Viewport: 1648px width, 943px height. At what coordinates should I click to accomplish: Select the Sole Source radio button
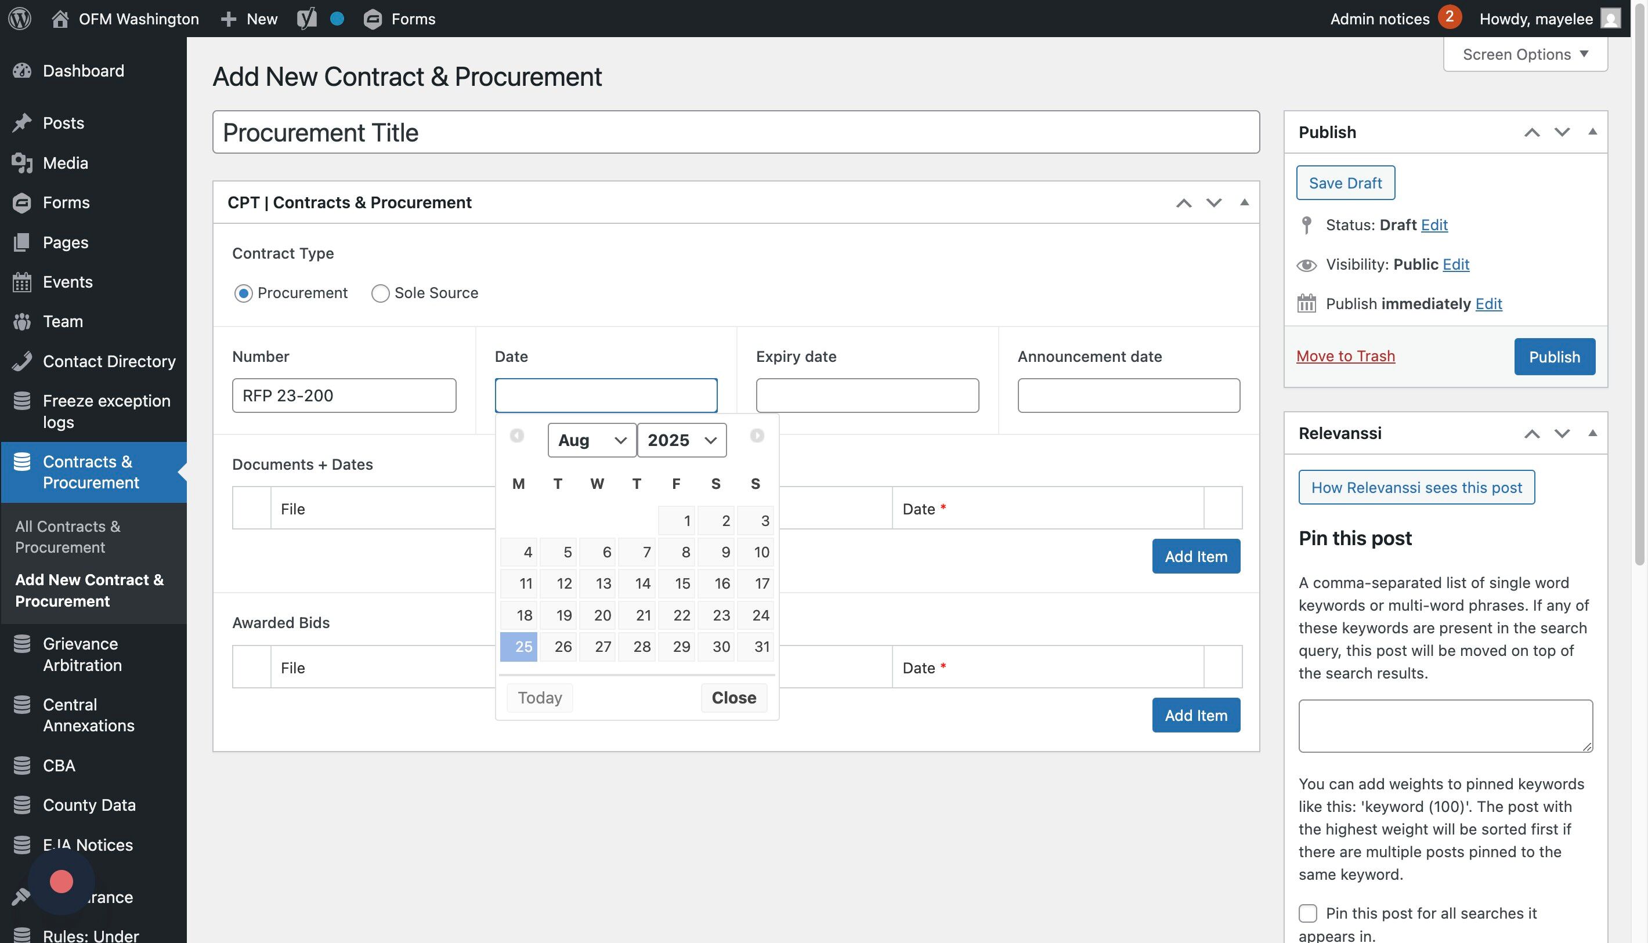click(381, 293)
